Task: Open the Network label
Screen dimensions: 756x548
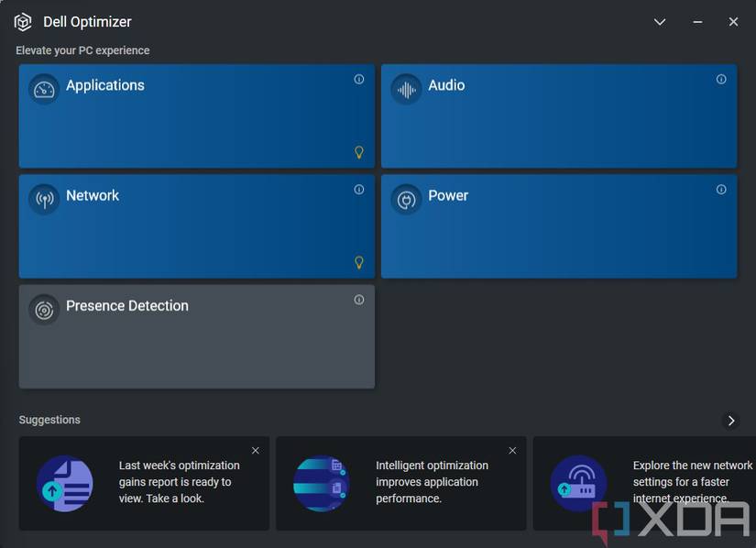Action: coord(92,195)
